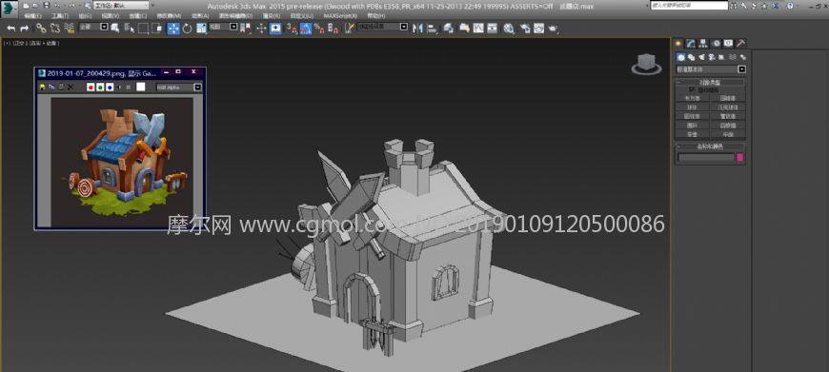This screenshot has height=372, width=829.
Task: Select the Select and Rotate tool
Action: 187,29
